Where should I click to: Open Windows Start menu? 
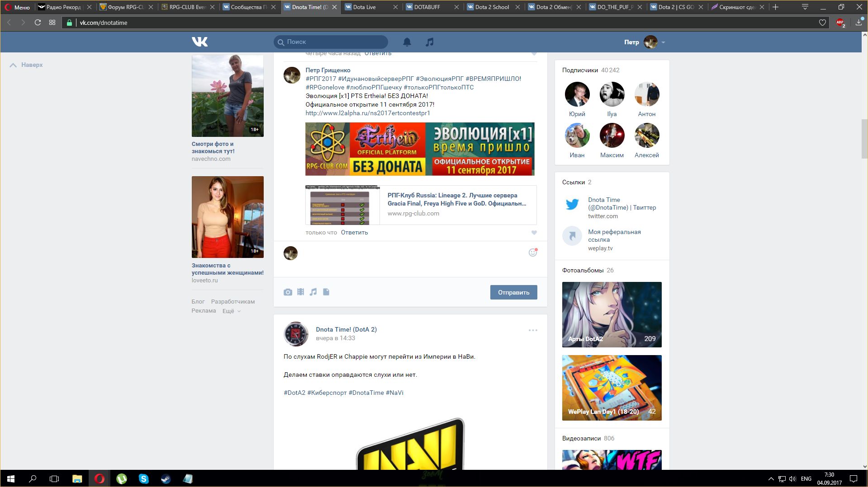tap(11, 479)
